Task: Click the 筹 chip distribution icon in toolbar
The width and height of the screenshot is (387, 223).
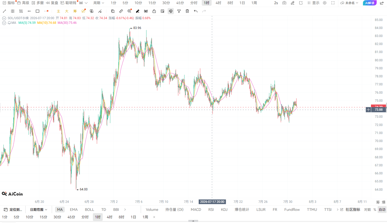Action: coord(75,11)
